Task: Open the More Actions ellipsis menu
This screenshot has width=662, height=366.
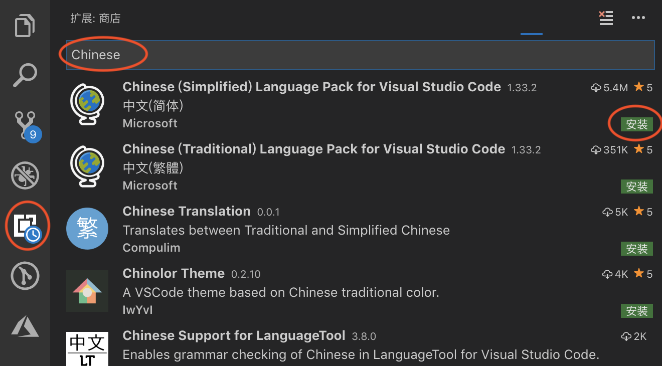Action: [638, 18]
